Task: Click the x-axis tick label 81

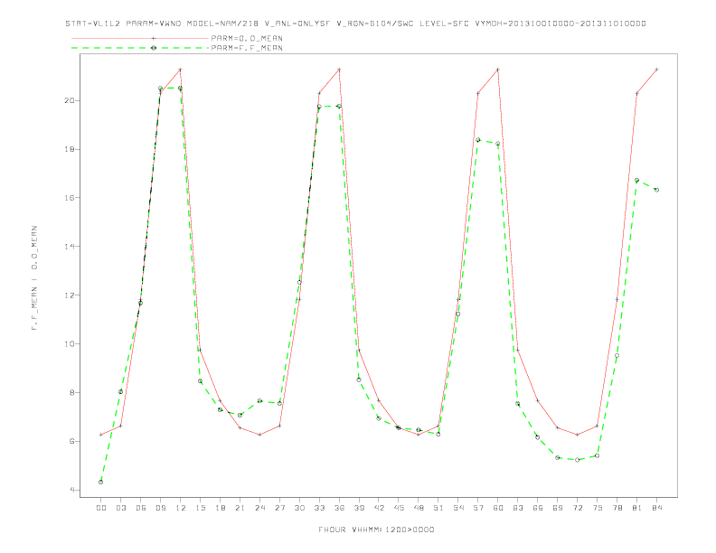Action: pos(637,508)
